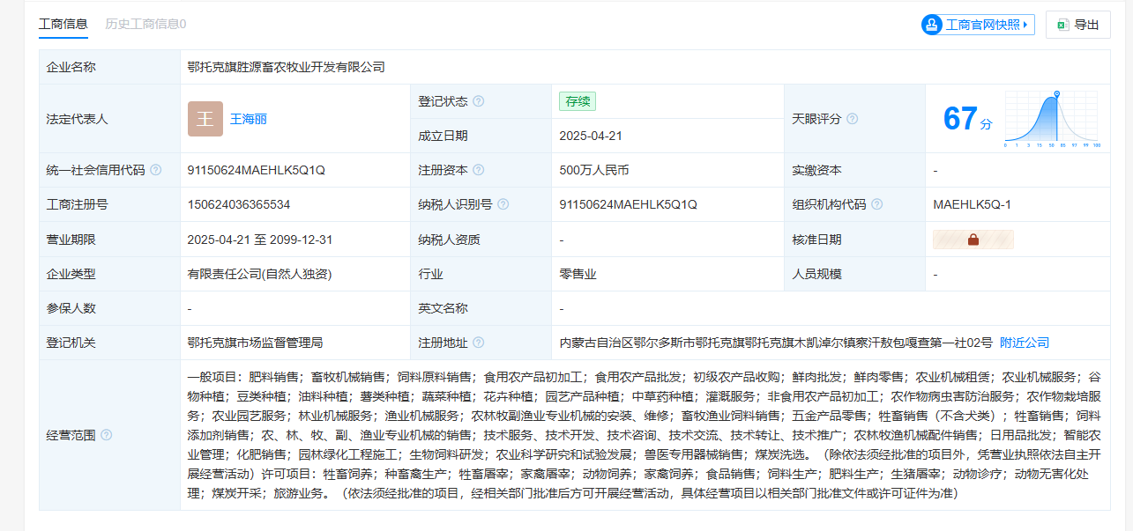The image size is (1133, 531).
Task: Select taxpayer ID value in 纳税人识别号 row
Action: 629,204
